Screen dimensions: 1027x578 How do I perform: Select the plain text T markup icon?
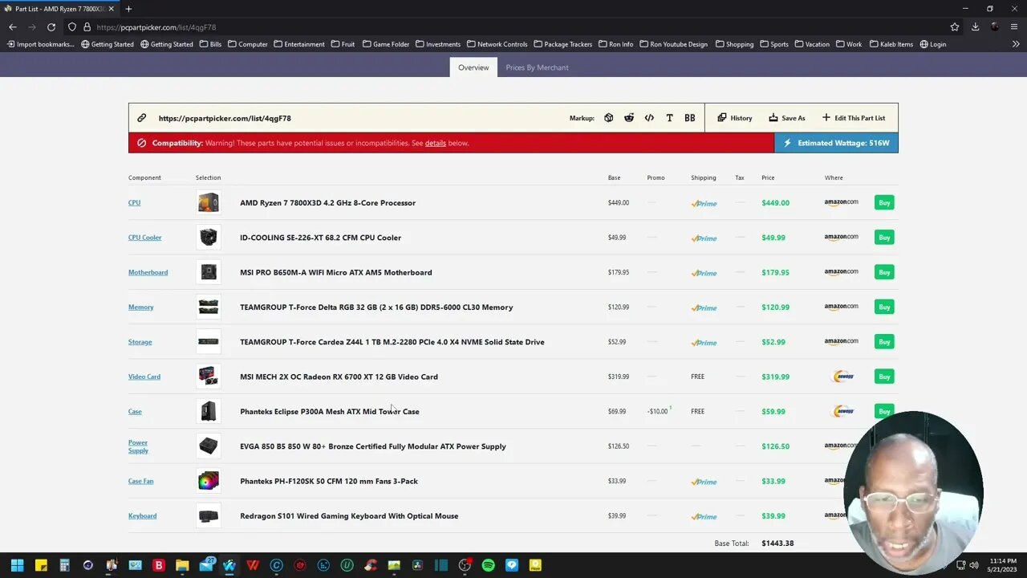click(669, 118)
